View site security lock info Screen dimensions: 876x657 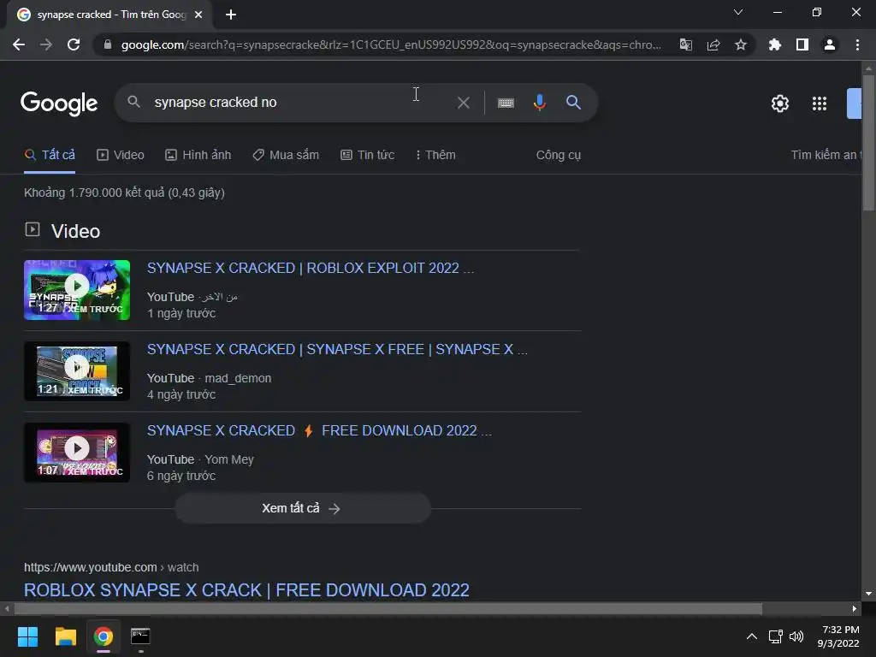[107, 44]
